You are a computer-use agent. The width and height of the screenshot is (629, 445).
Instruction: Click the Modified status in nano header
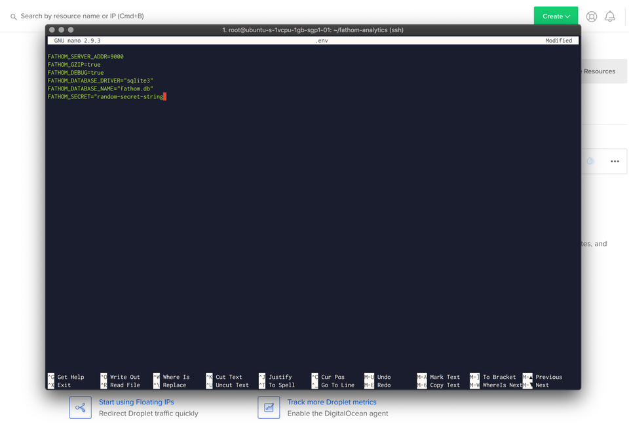[x=558, y=41]
